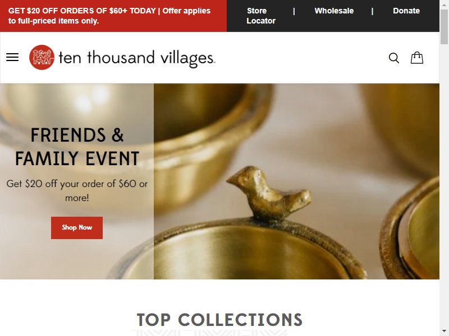Open the shopping bag cart

tap(417, 58)
